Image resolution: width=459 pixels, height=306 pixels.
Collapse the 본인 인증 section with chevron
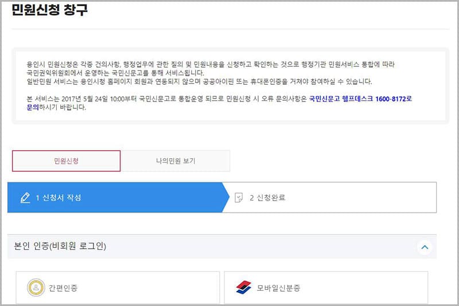click(x=425, y=247)
